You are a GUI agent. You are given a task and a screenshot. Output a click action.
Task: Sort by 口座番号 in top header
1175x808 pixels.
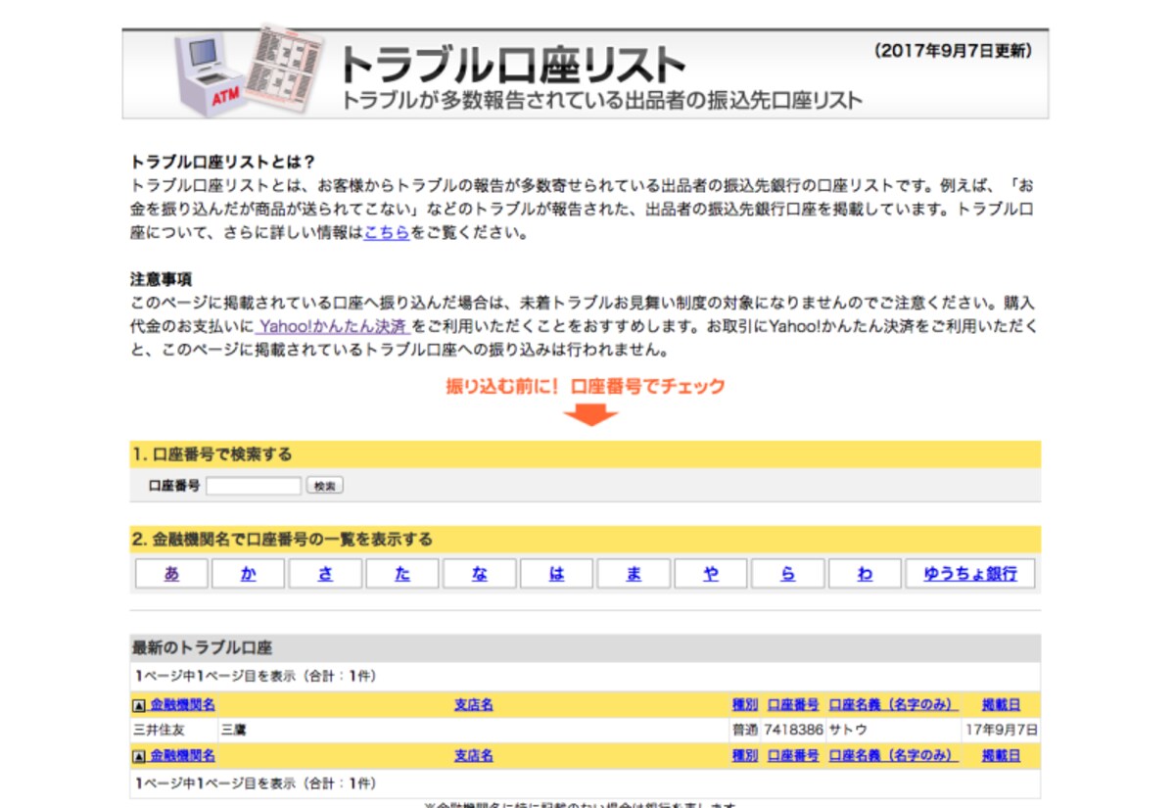coord(793,704)
